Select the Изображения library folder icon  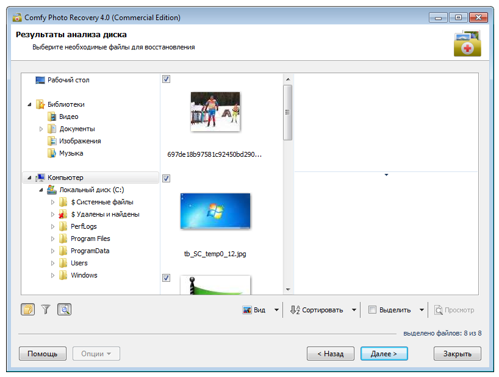pyautogui.click(x=54, y=140)
